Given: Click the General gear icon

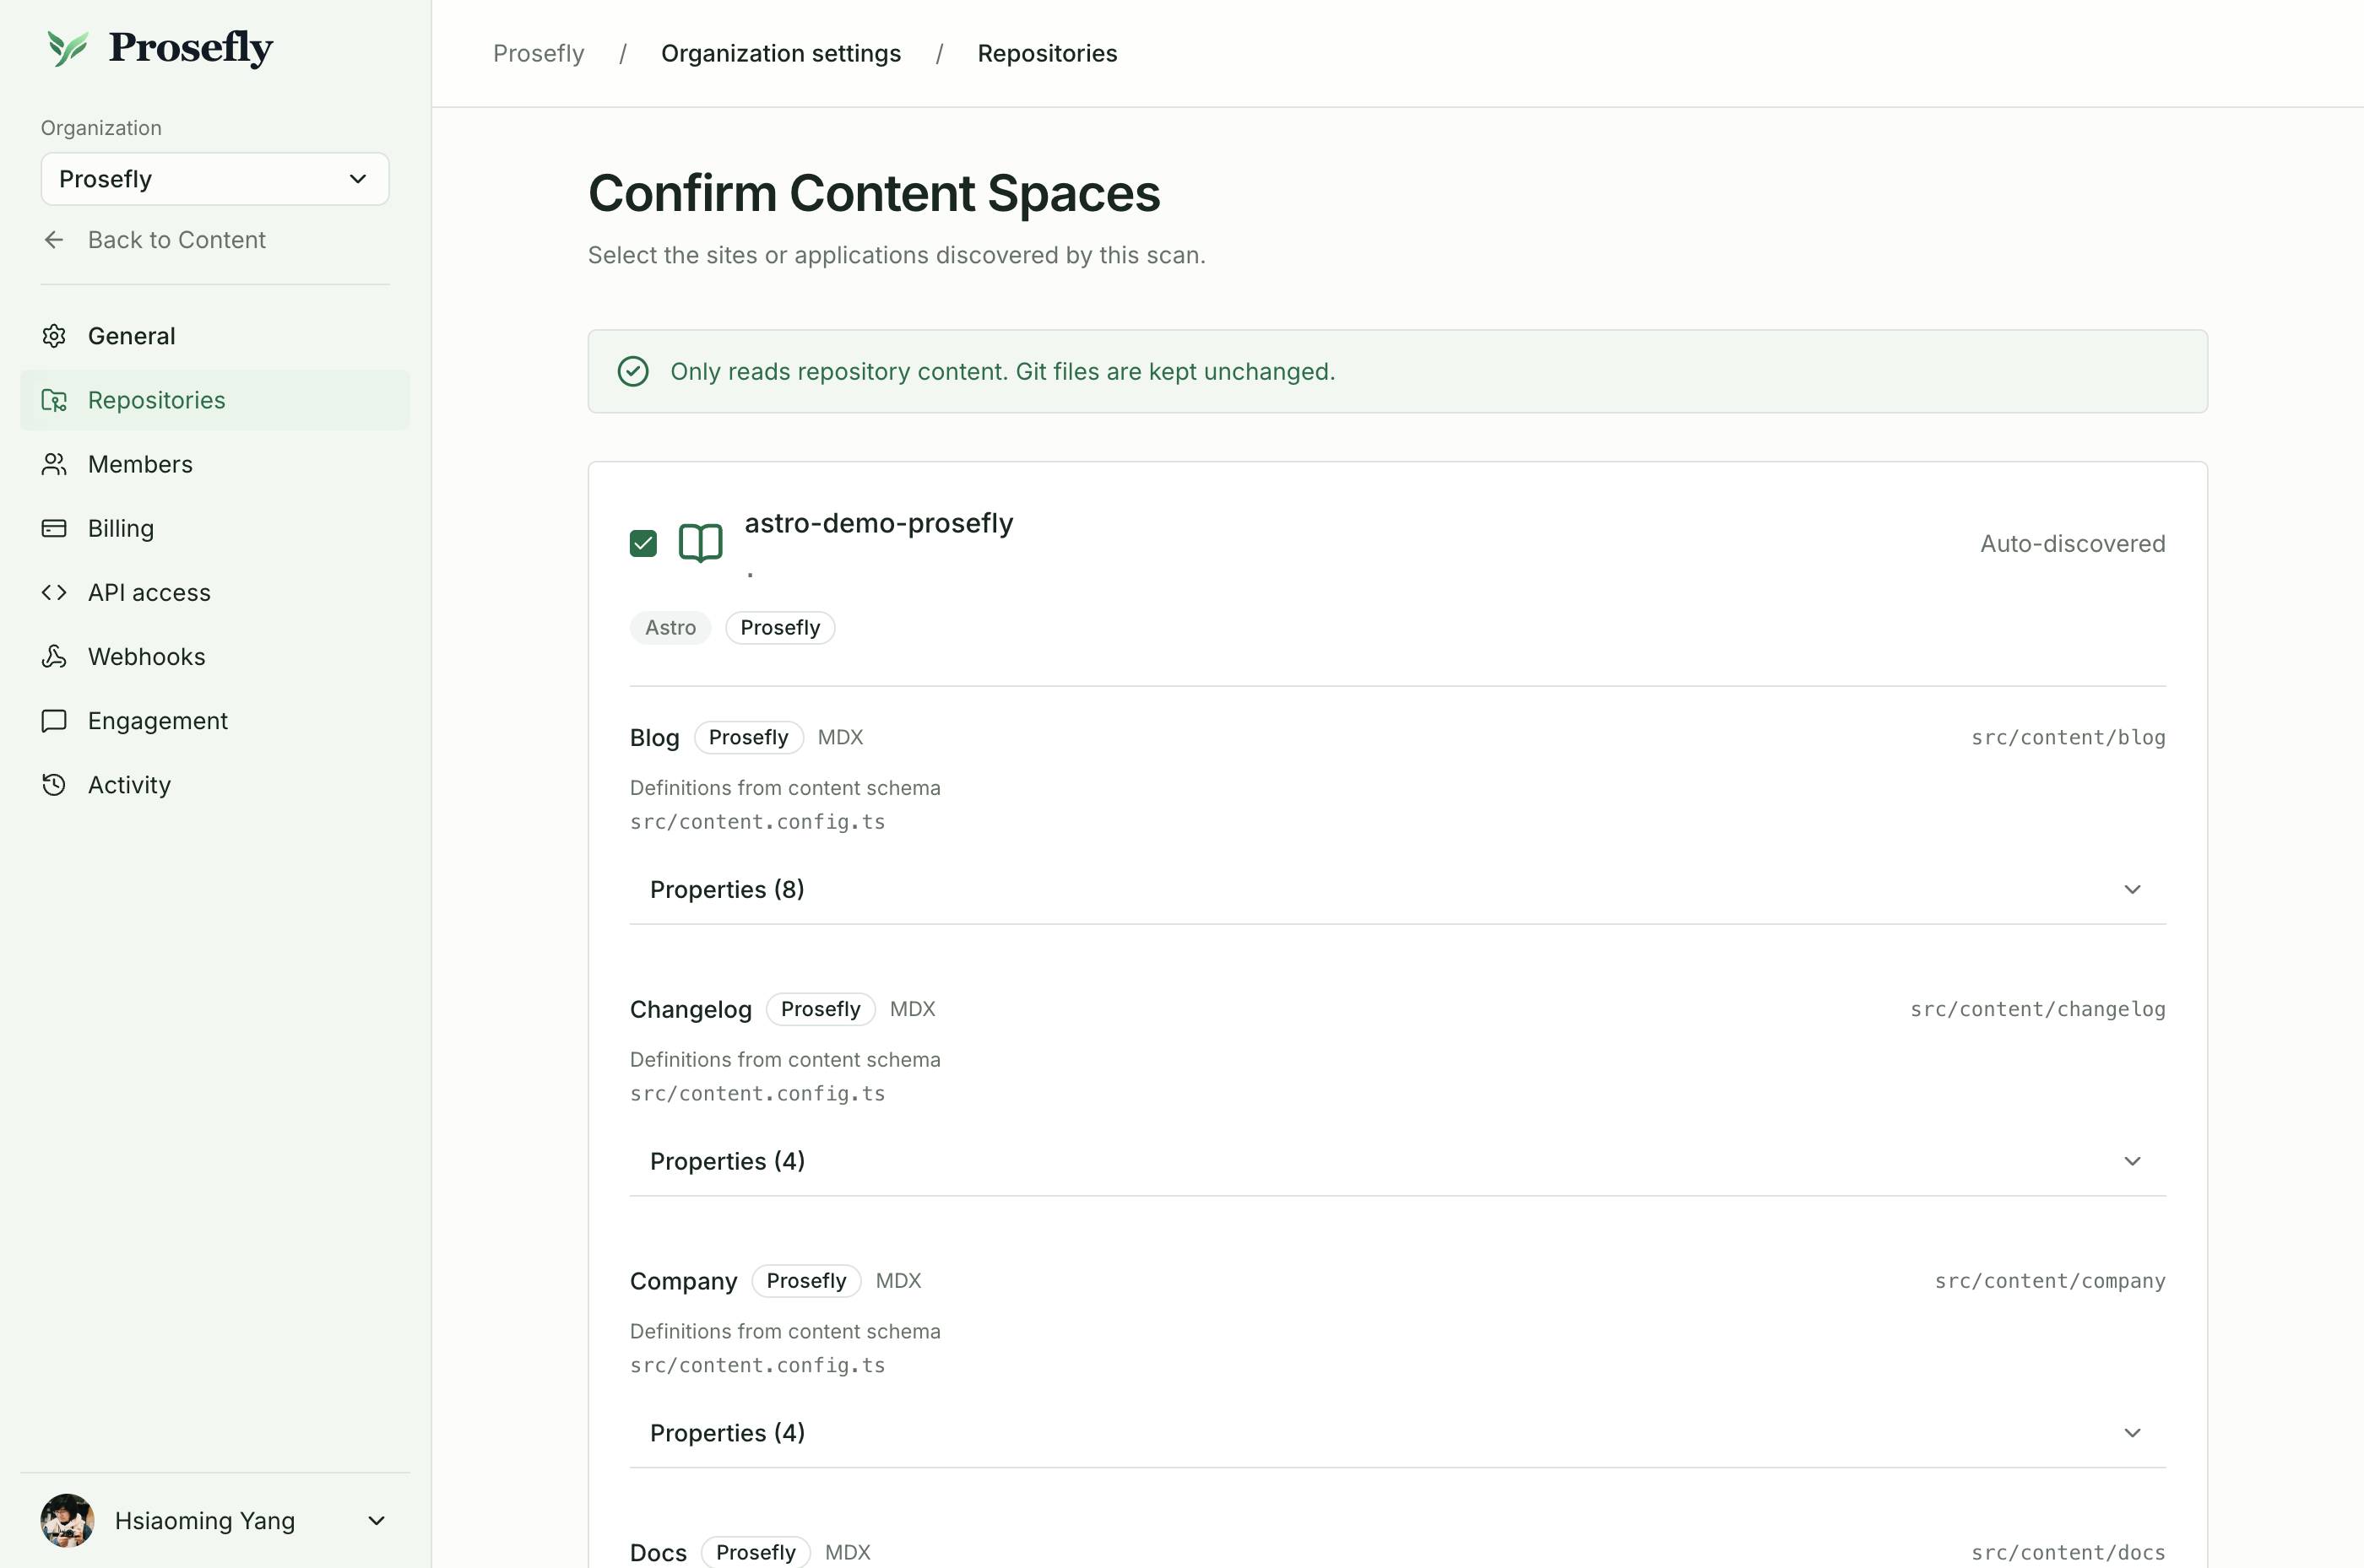Looking at the screenshot, I should [x=54, y=336].
